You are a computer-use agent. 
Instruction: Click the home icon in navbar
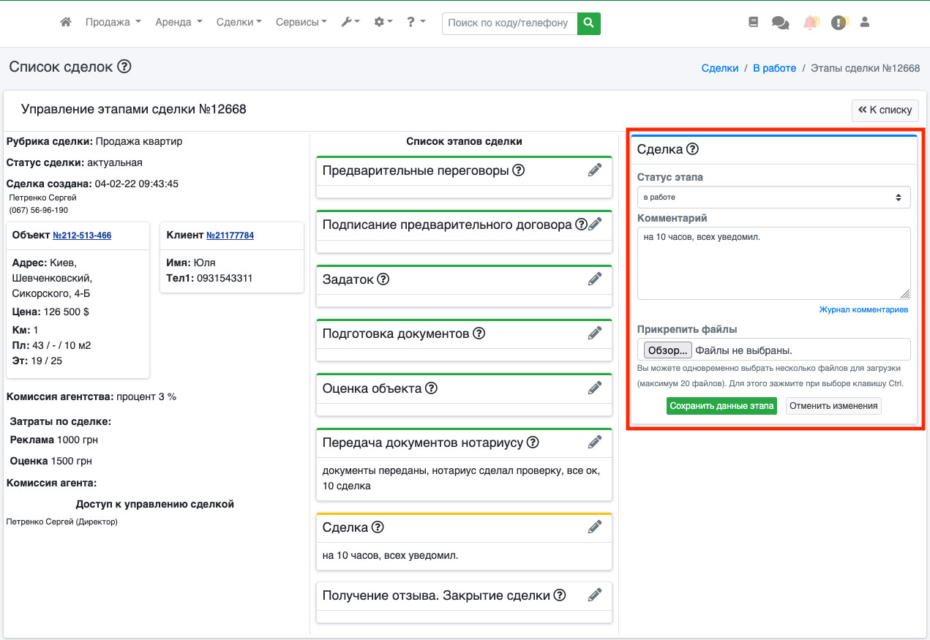click(x=66, y=23)
